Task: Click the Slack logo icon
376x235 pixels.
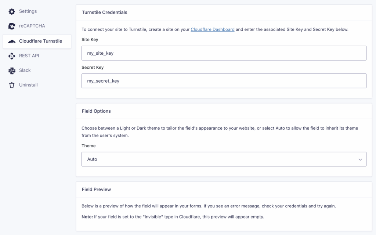Action: click(x=11, y=70)
